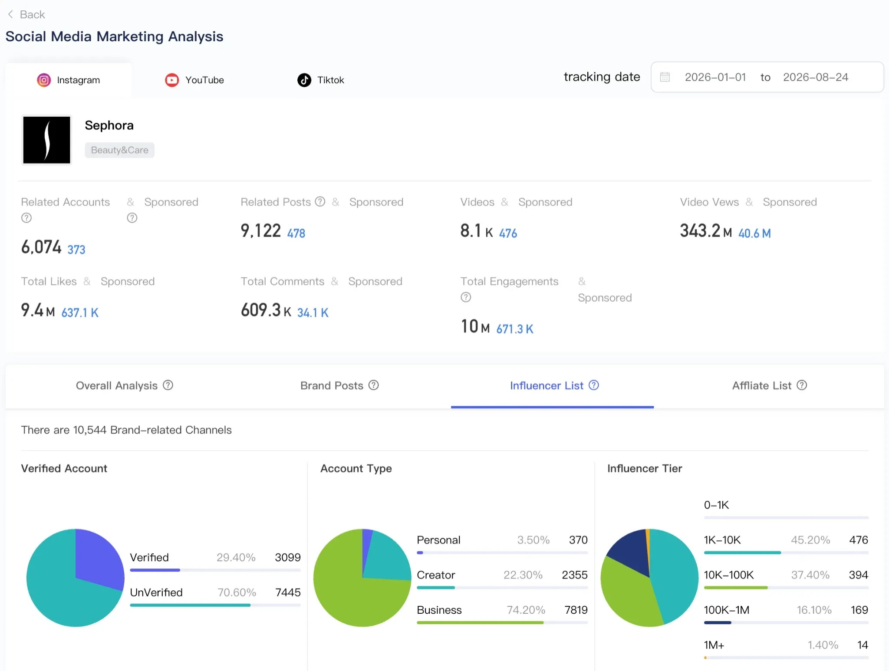Viewport: 889px width, 671px height.
Task: Select the Business legend label
Action: (439, 610)
